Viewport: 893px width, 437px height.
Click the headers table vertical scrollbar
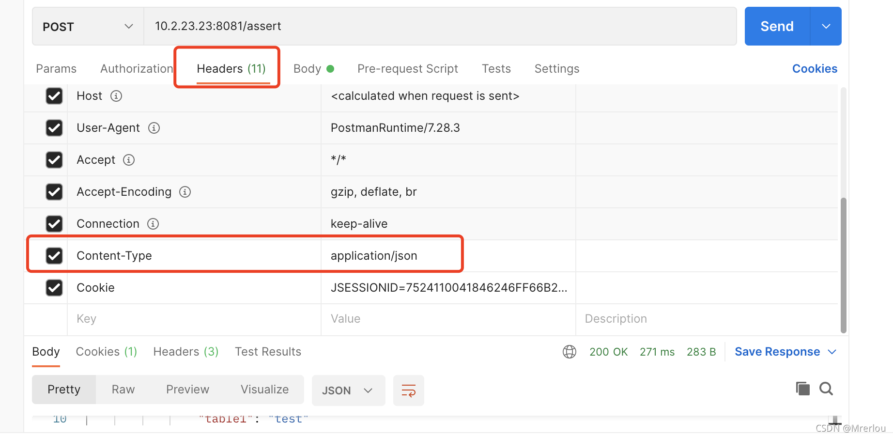(844, 265)
